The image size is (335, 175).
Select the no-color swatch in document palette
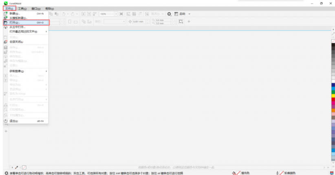(24, 167)
